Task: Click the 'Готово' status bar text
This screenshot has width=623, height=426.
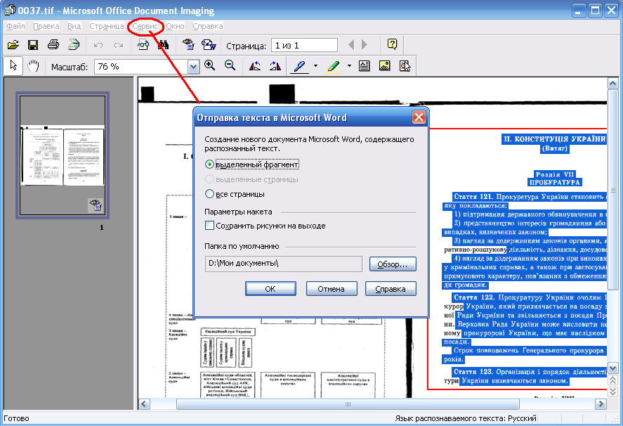Action: [x=16, y=418]
